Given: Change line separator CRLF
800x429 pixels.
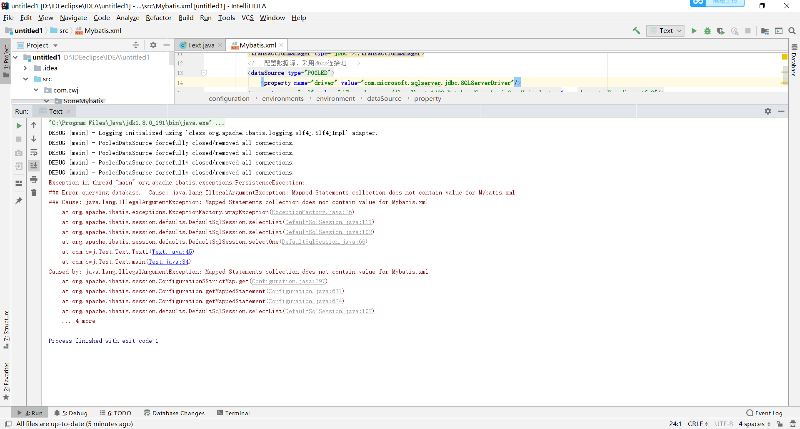Looking at the screenshot, I should (698, 424).
